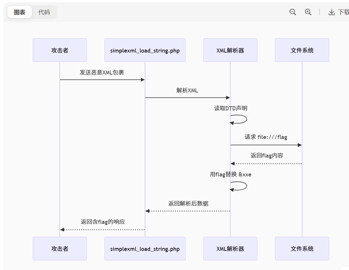Viewport: 349px width, 270px height.
Task: Select the 用flag替换 &xxe message label
Action: tap(231, 174)
